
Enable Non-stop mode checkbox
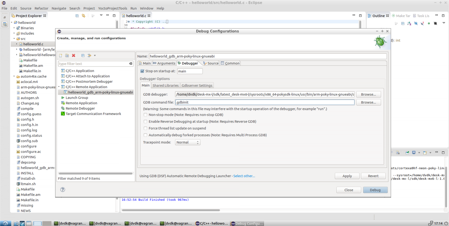[x=145, y=115]
